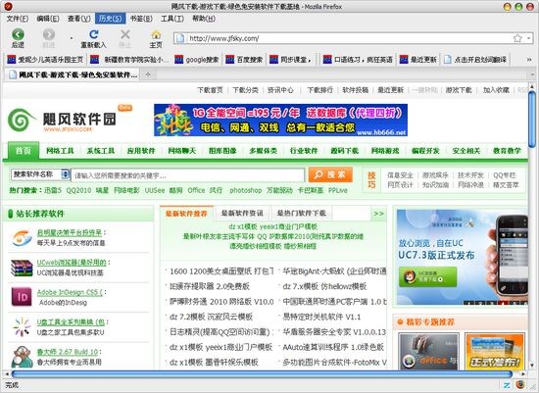Open 鲁大师 2.67 Build 10 link
Image resolution: width=539 pixels, height=393 pixels.
coord(68,352)
